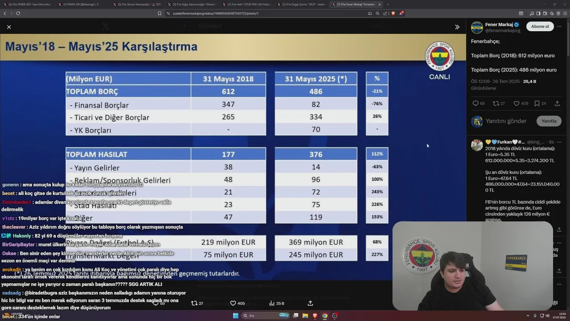Screen dimensions: 570x321
Task: Go back with the browser back arrow
Action: coord(5,13)
